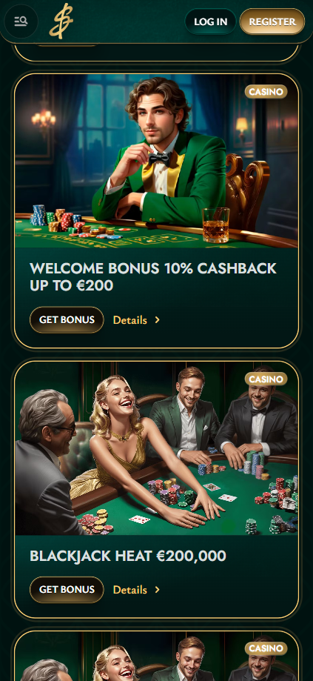Click the LOG IN button
The height and width of the screenshot is (681, 313).
pos(210,21)
